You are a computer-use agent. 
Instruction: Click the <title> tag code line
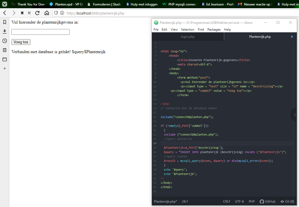213,60
